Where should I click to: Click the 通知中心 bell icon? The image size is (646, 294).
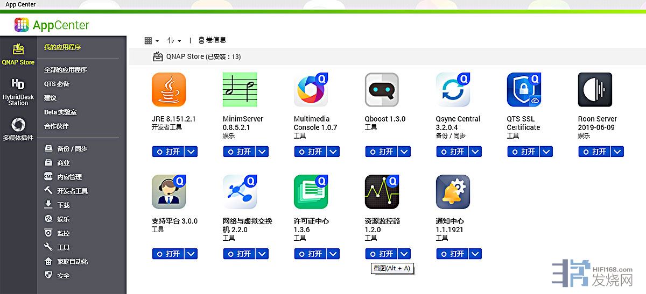(x=453, y=192)
